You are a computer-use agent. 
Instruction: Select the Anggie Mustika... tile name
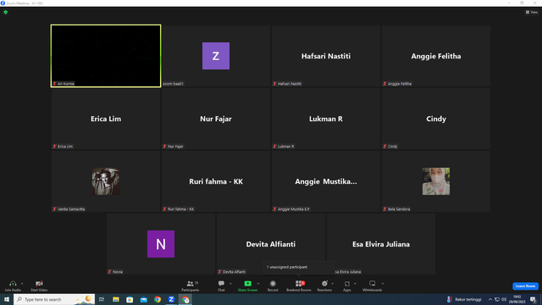pos(325,181)
